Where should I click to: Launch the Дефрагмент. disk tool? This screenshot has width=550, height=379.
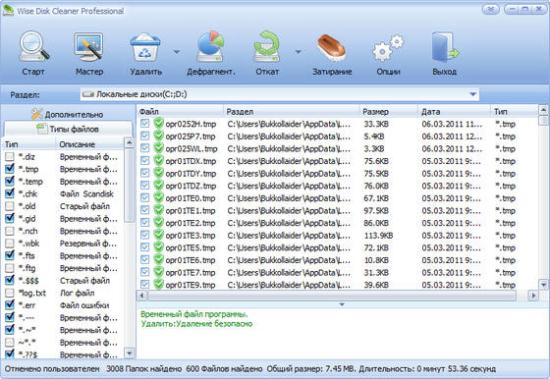point(210,47)
